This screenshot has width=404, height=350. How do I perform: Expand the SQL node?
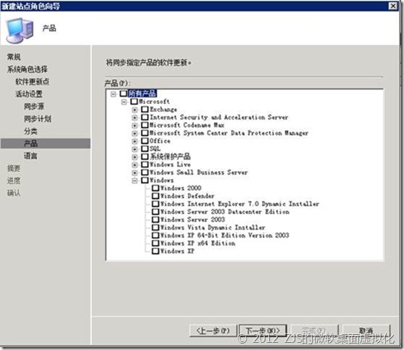pos(135,149)
